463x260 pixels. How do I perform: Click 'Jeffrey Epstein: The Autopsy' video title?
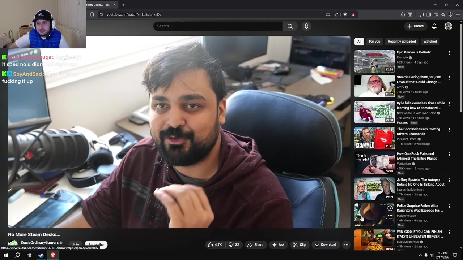421,182
